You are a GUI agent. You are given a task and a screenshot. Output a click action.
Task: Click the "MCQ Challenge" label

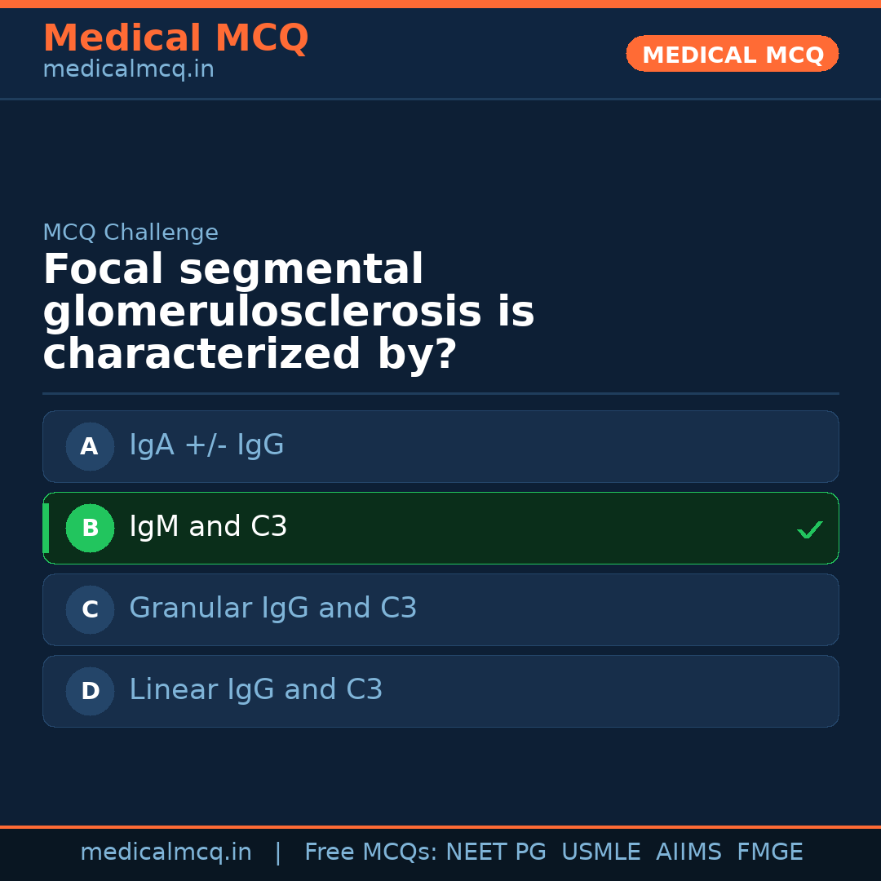click(131, 232)
